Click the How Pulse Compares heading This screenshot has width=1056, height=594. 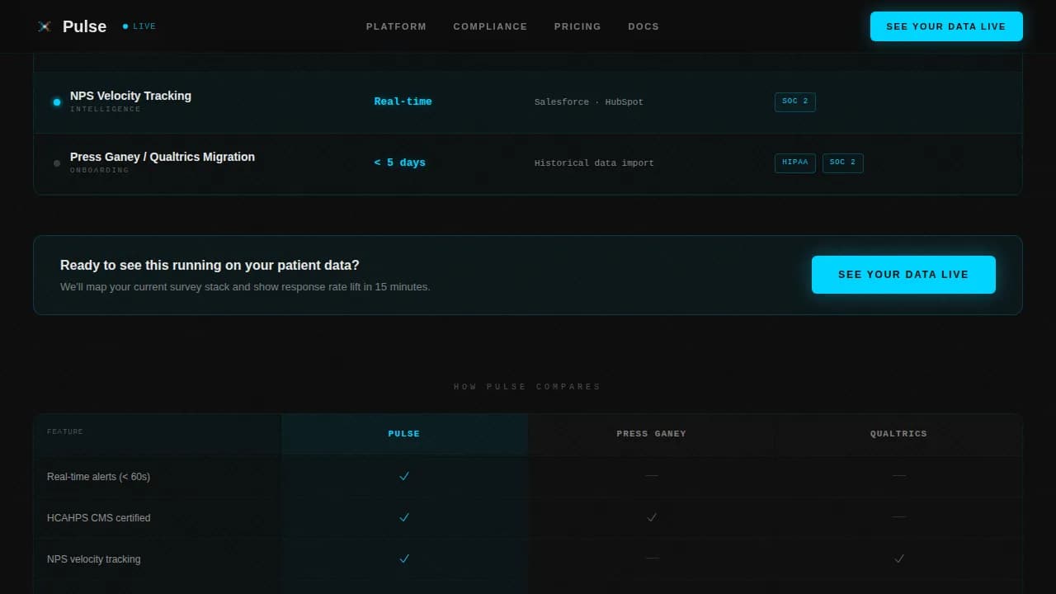(527, 387)
